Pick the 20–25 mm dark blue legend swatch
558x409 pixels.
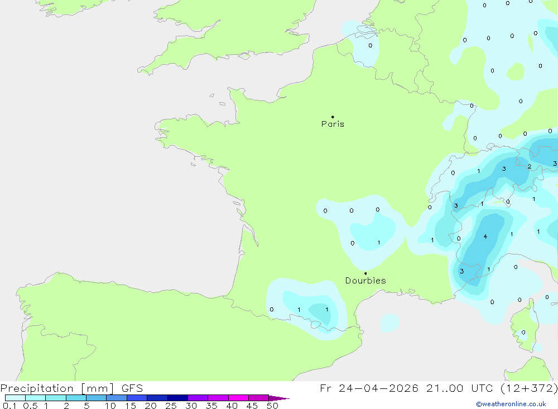(x=157, y=398)
